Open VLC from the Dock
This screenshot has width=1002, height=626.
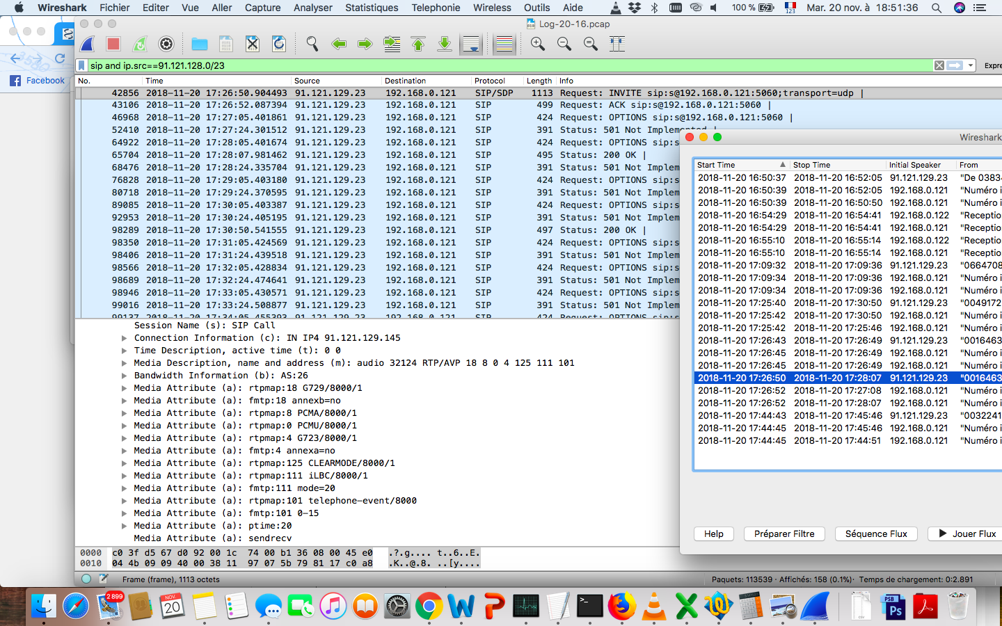click(x=653, y=607)
